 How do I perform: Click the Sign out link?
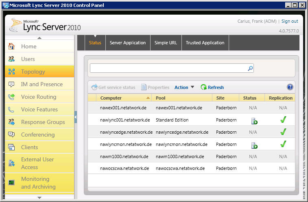pos(290,21)
